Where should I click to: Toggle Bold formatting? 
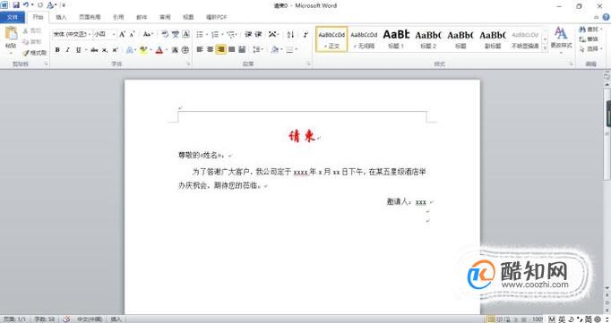(57, 50)
